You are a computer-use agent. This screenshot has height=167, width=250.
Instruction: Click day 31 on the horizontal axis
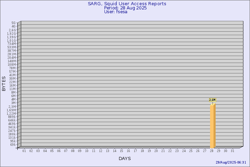point(233,151)
